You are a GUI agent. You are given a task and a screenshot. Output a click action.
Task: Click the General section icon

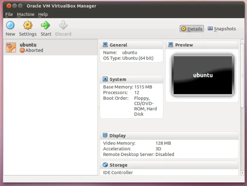pos(105,45)
